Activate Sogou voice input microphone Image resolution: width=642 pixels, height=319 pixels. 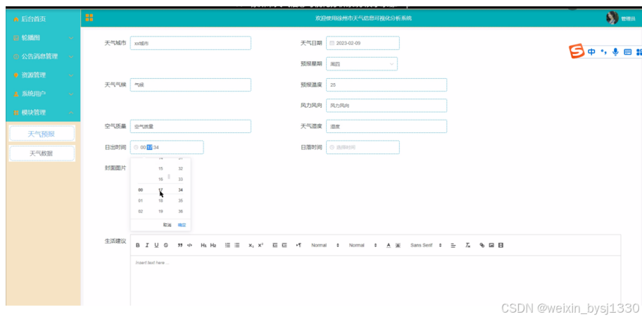[x=615, y=51]
